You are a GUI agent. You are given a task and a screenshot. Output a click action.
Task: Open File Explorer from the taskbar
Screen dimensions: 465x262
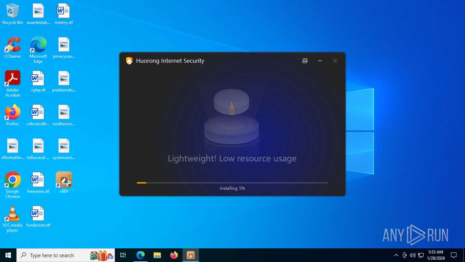tap(157, 255)
